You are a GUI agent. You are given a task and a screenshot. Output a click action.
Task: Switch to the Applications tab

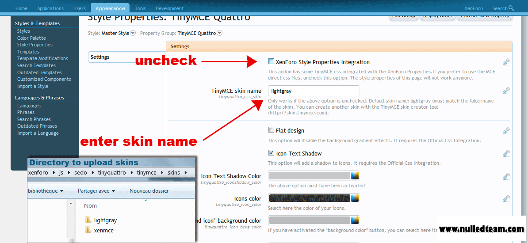click(x=50, y=8)
